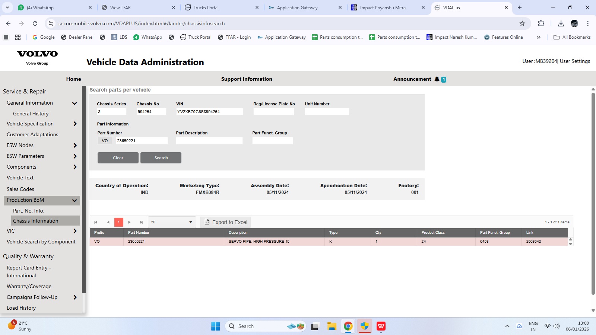Open the User Settings link

click(575, 61)
